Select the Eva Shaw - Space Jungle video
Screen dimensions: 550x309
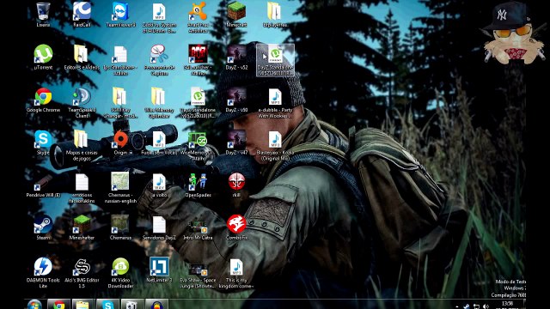click(198, 276)
